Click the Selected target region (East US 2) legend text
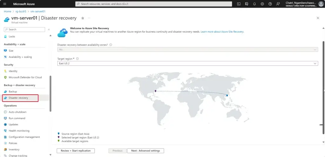The width and height of the screenshot is (325, 157). tap(80, 137)
